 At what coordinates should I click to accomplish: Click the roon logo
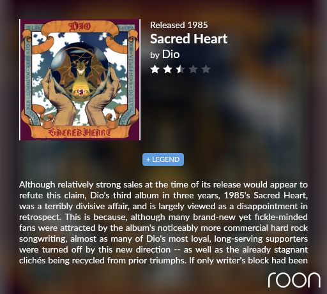point(294,280)
